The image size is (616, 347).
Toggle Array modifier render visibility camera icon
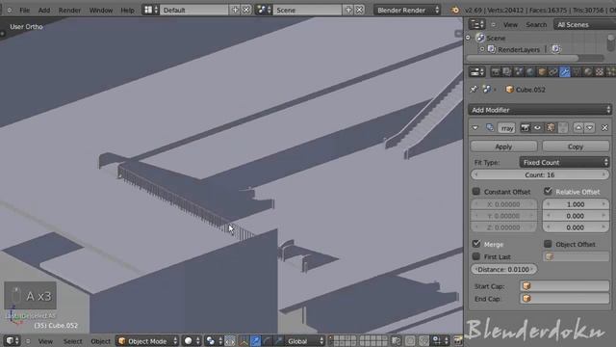(525, 128)
